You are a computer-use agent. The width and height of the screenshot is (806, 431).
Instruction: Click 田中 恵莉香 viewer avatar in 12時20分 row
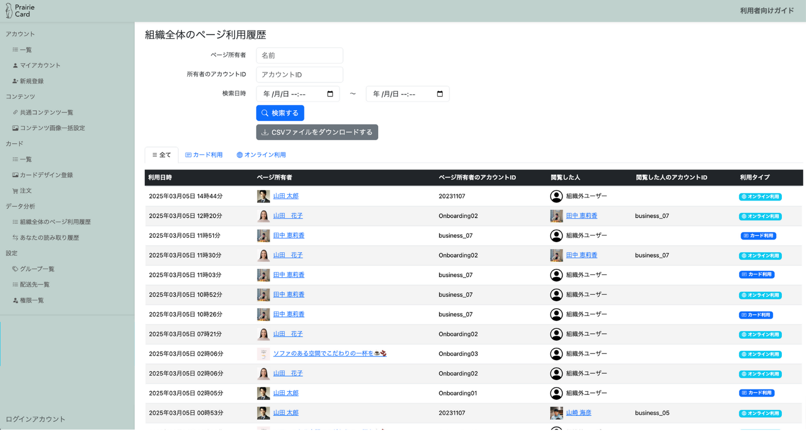(x=556, y=216)
